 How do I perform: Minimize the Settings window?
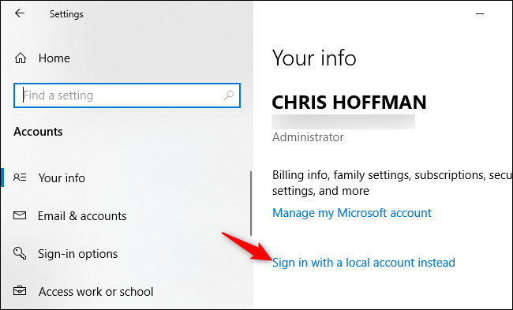[x=480, y=13]
